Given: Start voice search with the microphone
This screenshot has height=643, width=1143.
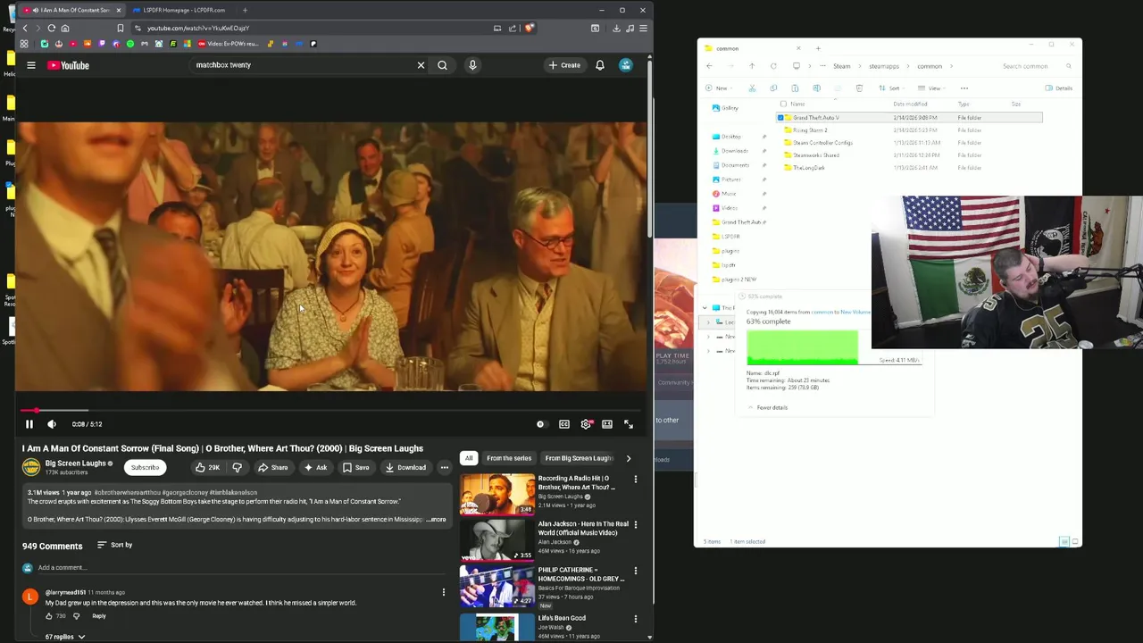Looking at the screenshot, I should click(x=472, y=65).
